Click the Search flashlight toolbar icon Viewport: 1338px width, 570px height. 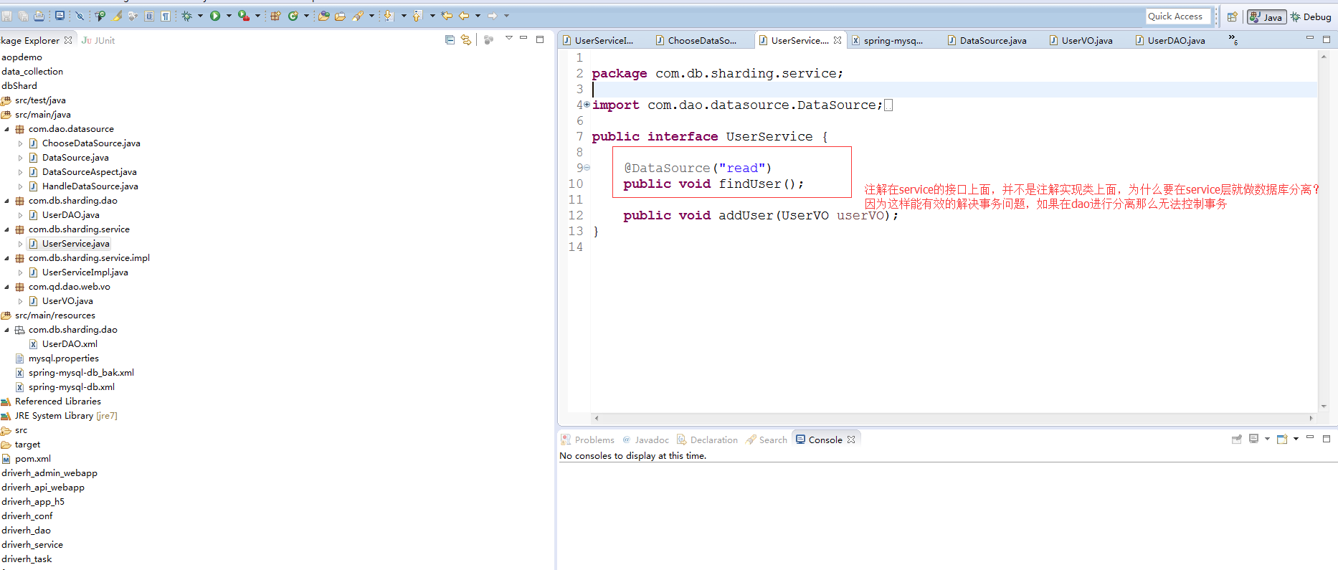358,16
